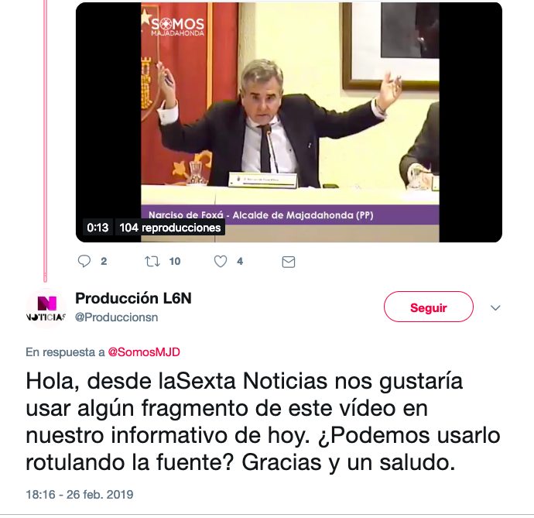Open the Producción L6N profile avatar
Viewport: 534px width, 518px height.
point(46,308)
